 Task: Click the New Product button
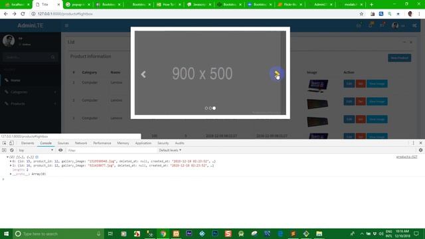coord(399,58)
